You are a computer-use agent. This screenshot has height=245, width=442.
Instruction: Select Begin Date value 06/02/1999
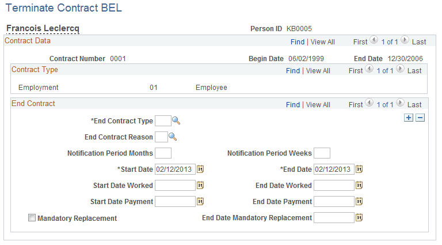click(x=306, y=58)
